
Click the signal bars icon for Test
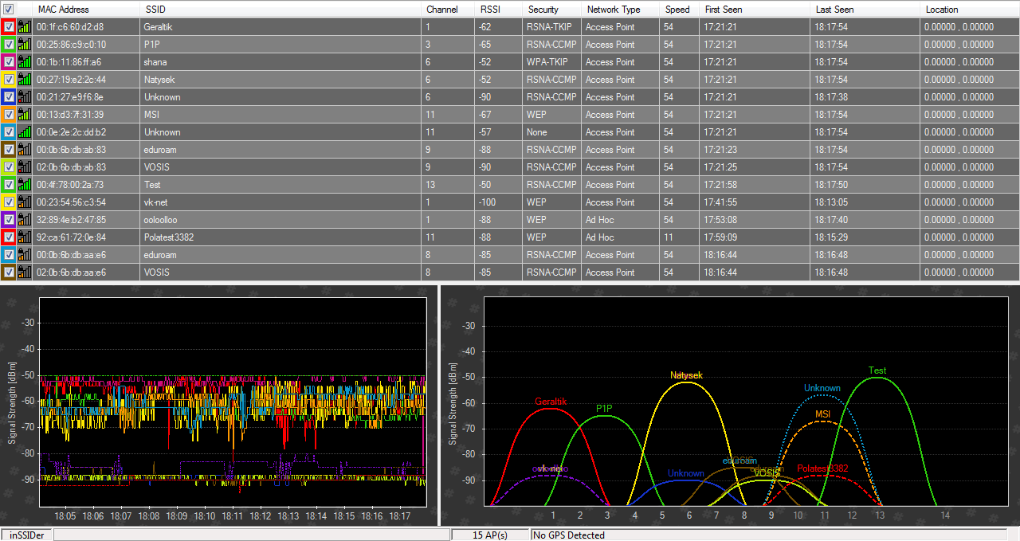pos(24,184)
